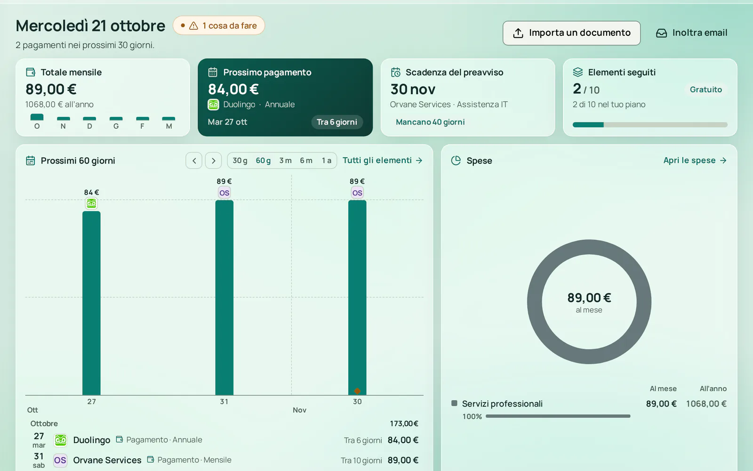Image resolution: width=753 pixels, height=471 pixels.
Task: Switch chart range to 1 a
Action: pos(327,161)
